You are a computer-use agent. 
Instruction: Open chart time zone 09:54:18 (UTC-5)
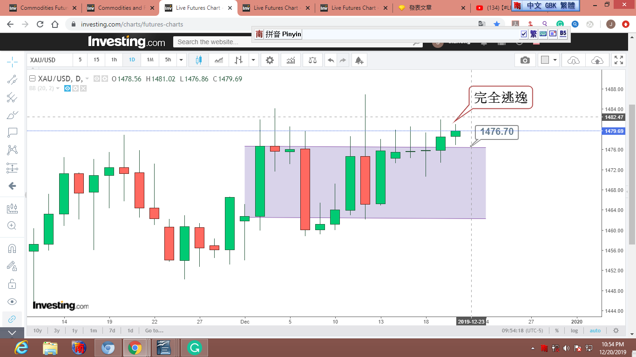(523, 331)
